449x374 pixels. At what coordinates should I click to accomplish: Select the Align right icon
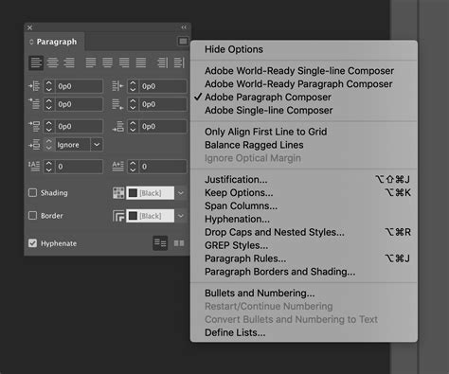tap(69, 62)
